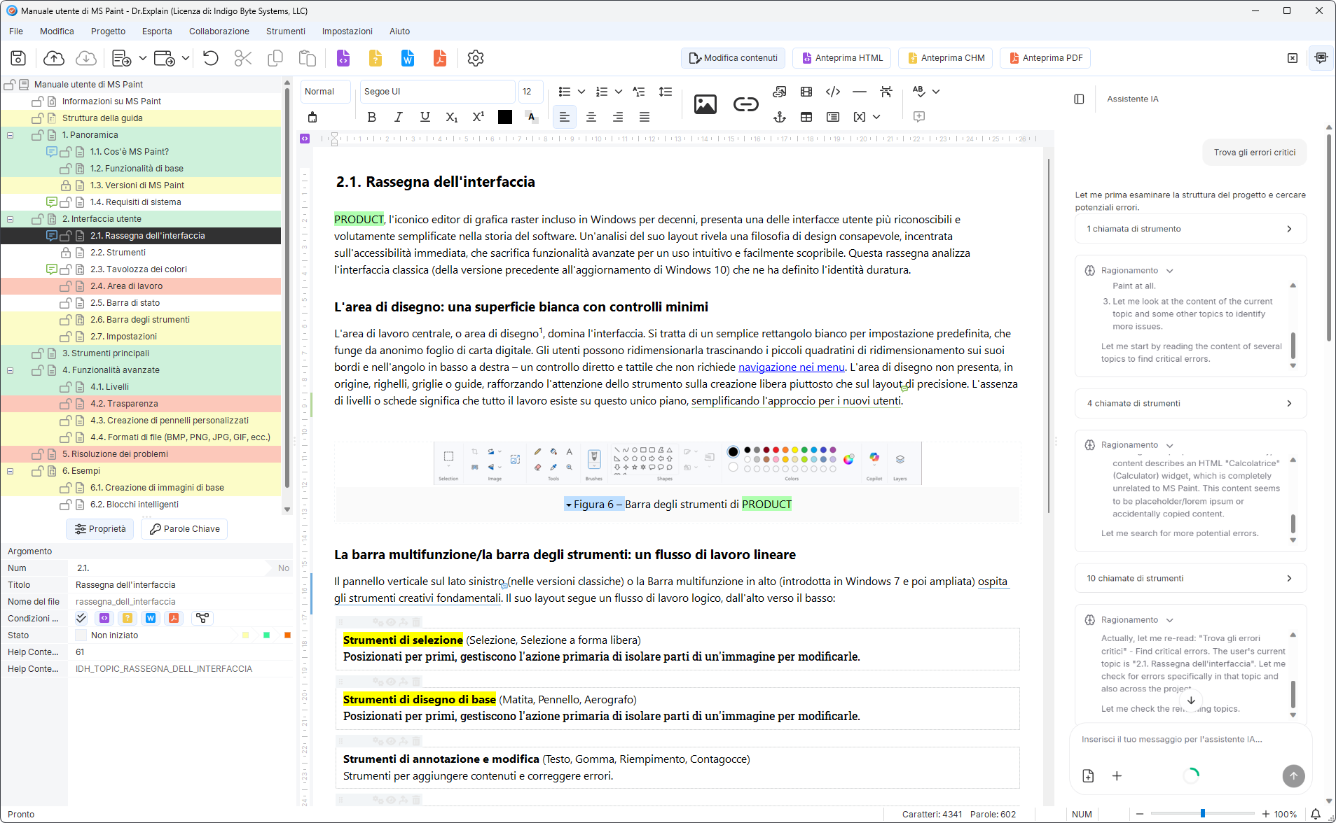The width and height of the screenshot is (1336, 823).
Task: Select tree item 2.3. Tavolozza dei colori
Action: 139,269
